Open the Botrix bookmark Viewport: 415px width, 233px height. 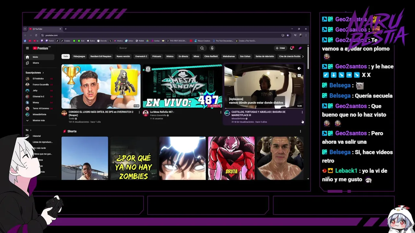coord(91,41)
